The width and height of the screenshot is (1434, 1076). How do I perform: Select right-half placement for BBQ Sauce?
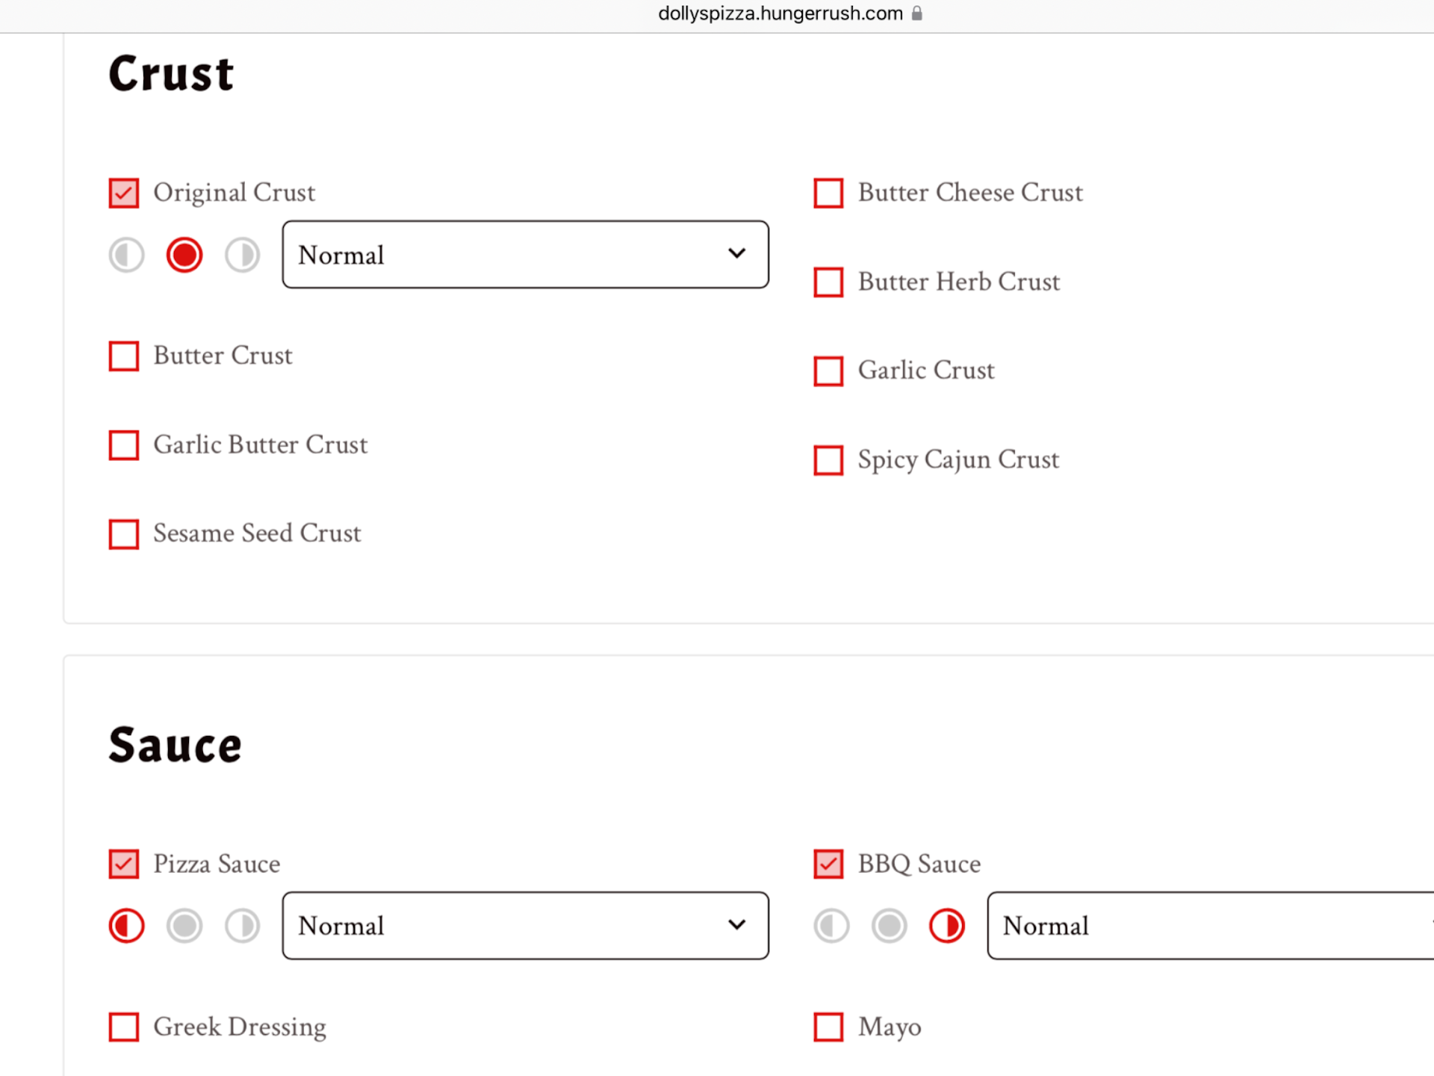[947, 926]
